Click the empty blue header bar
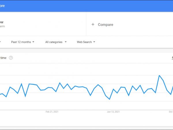The width and height of the screenshot is (173, 130). coord(86,5)
